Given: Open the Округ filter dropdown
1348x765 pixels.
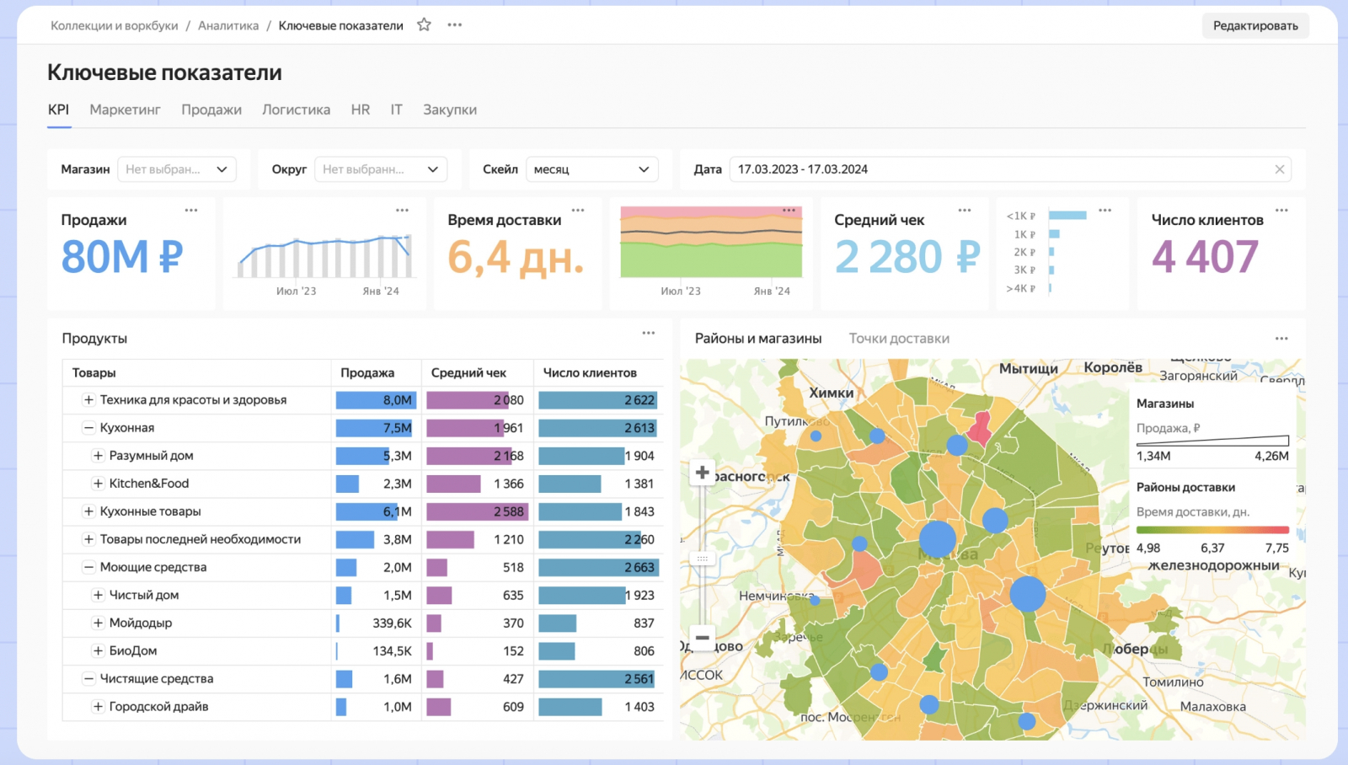Looking at the screenshot, I should pos(381,169).
